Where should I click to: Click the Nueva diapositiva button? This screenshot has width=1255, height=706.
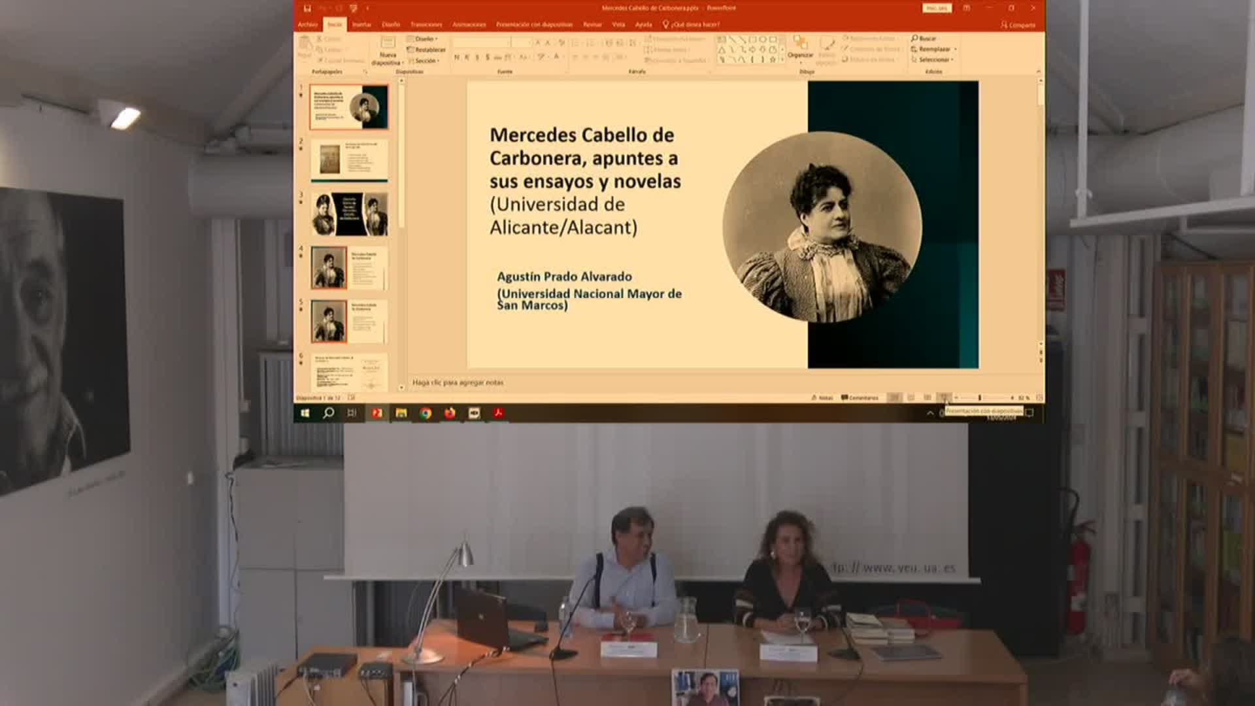click(387, 51)
